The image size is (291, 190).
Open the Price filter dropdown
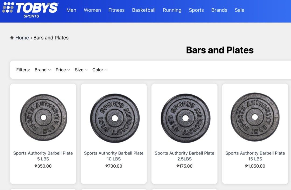pyautogui.click(x=63, y=70)
